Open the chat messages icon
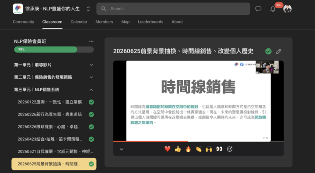This screenshot has width=315, height=173. point(259,9)
